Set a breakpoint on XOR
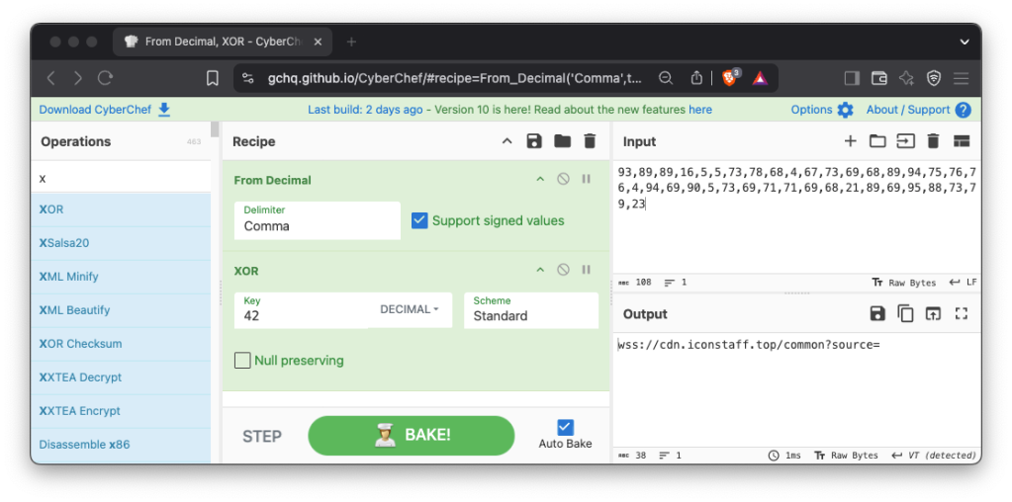This screenshot has width=1012, height=502. point(586,270)
